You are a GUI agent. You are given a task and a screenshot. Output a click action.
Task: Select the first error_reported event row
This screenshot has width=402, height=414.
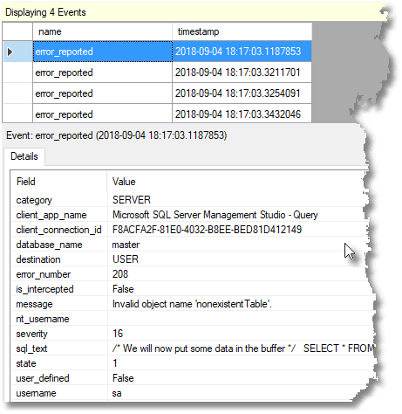click(172, 52)
